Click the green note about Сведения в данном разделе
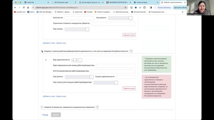 (156, 64)
